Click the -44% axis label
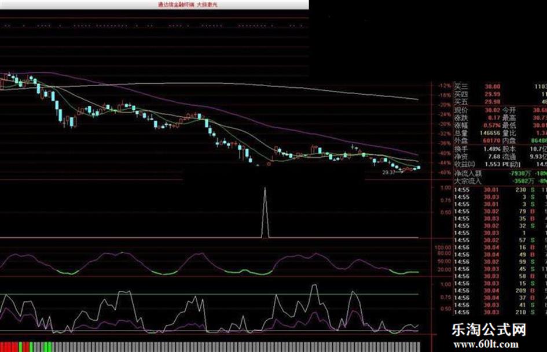The height and width of the screenshot is (352, 547). (444, 163)
